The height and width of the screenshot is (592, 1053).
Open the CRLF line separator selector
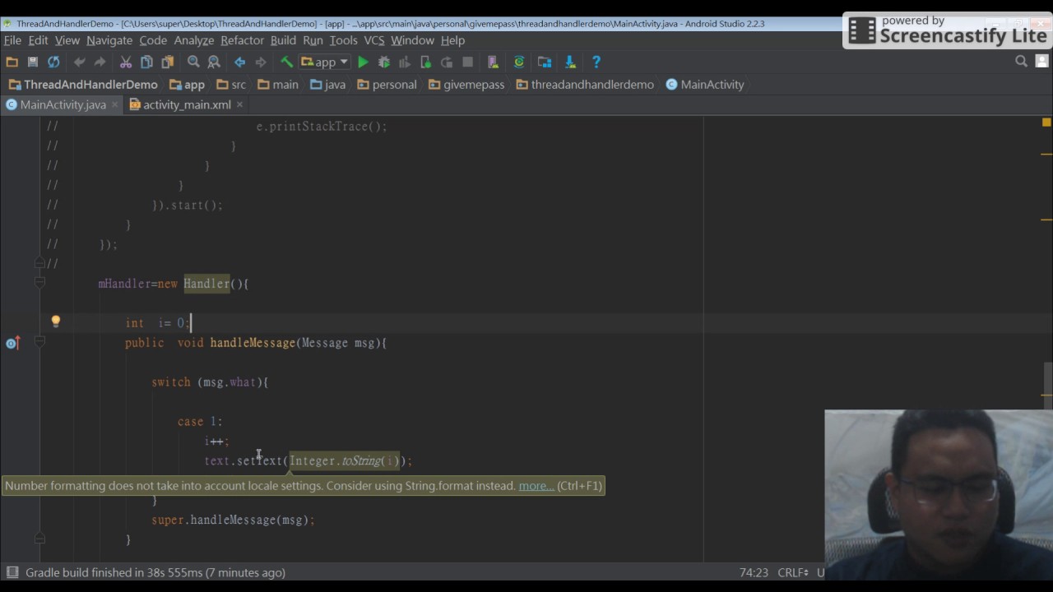point(793,572)
